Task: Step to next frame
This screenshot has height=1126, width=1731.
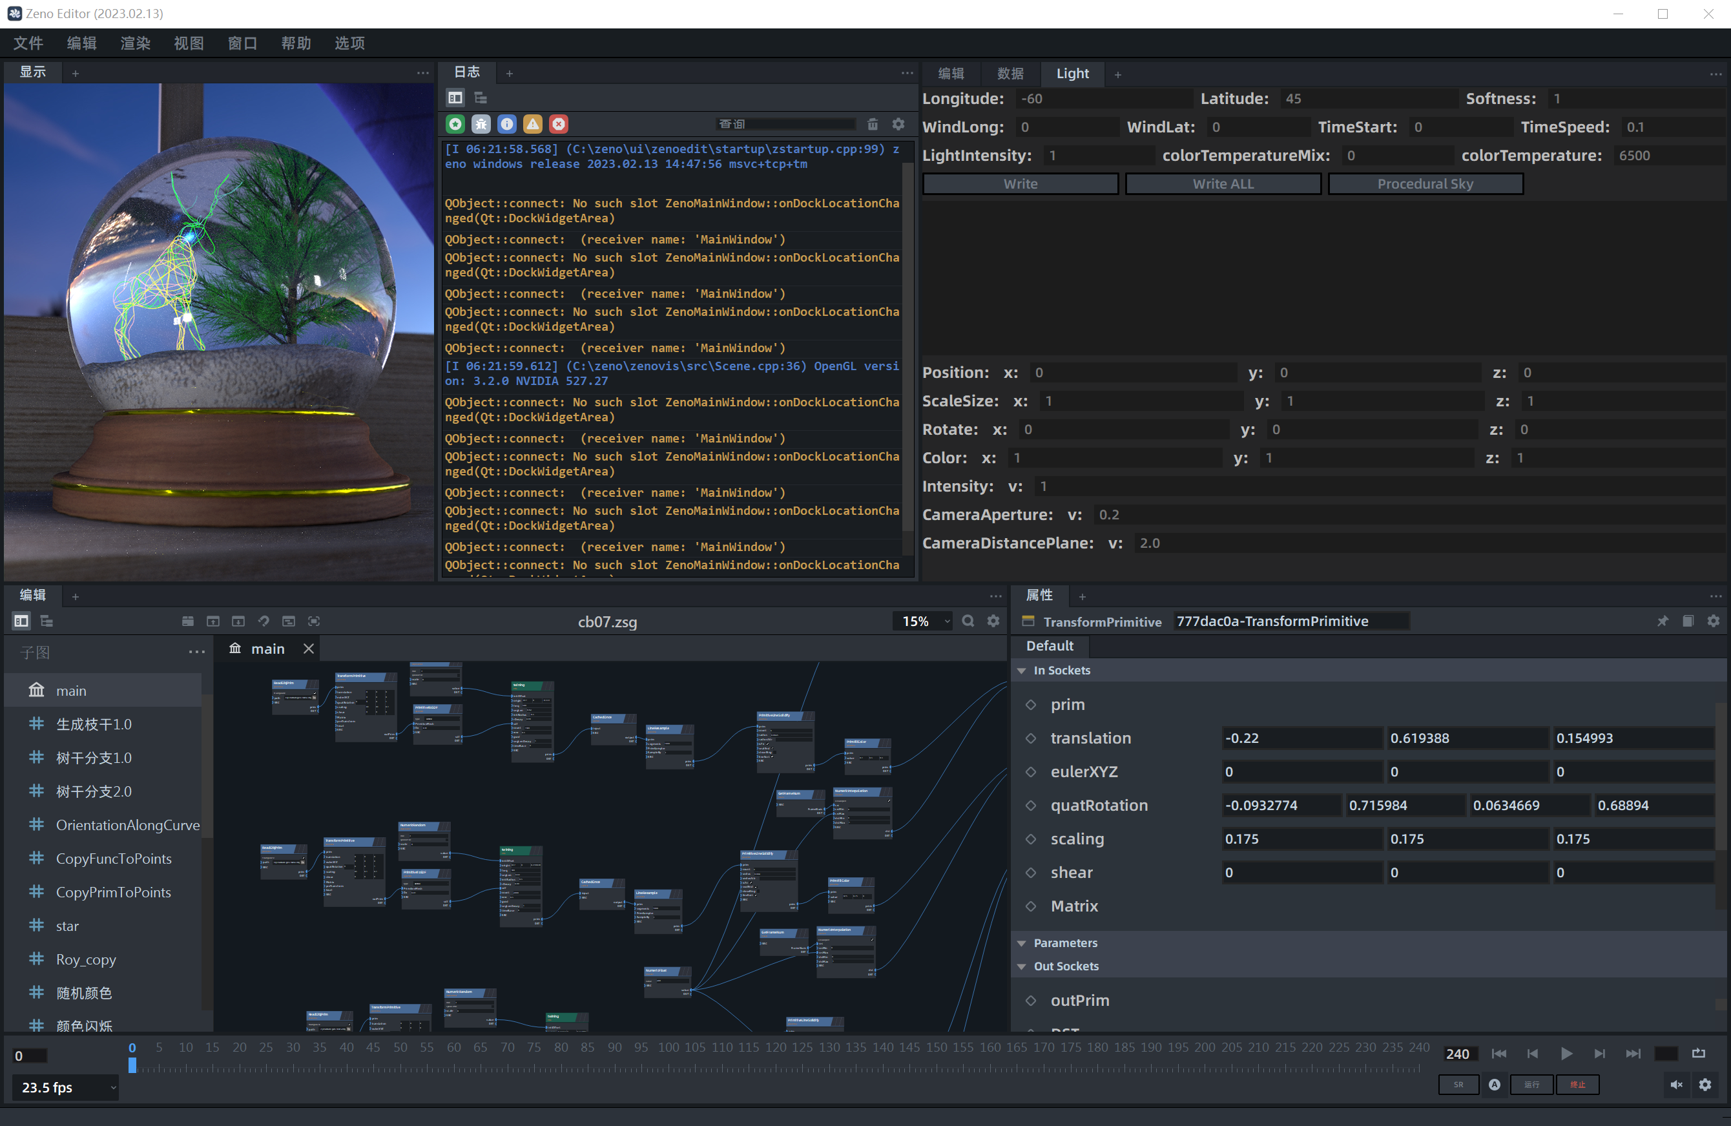Action: click(1599, 1053)
